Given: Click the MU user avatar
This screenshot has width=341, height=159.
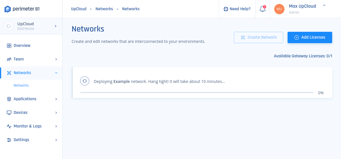Looking at the screenshot, I should [x=279, y=9].
